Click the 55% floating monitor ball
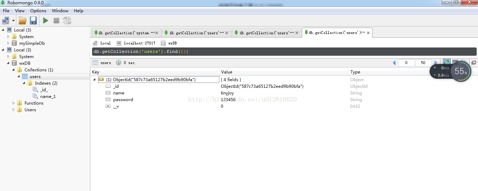Image resolution: width=478 pixels, height=191 pixels. point(461,71)
